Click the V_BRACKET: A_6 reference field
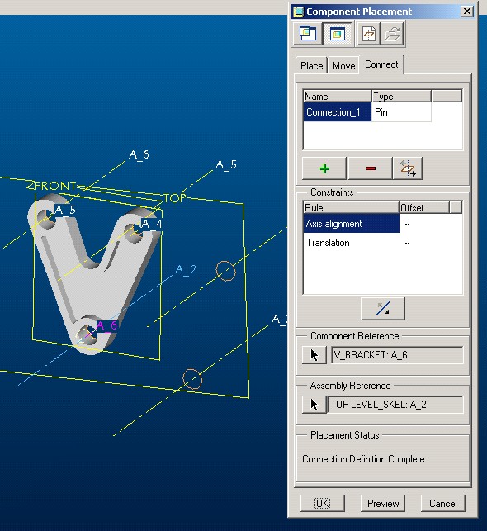The image size is (487, 531). coord(397,355)
